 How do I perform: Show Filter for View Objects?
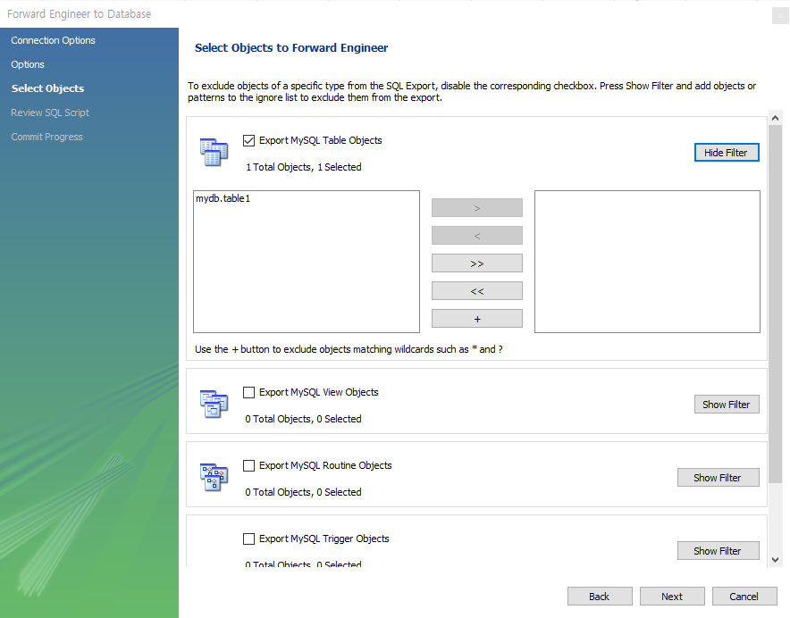pyautogui.click(x=727, y=405)
